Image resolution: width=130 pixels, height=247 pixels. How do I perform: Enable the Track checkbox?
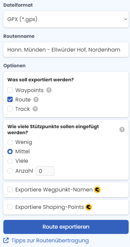click(10, 109)
